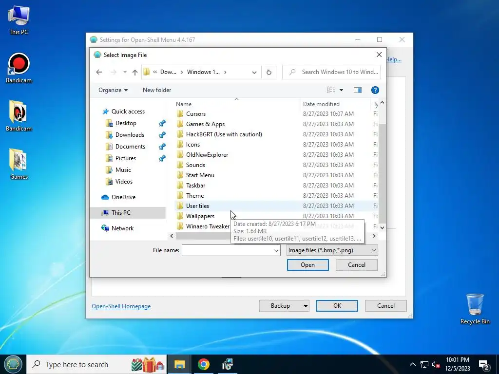Click Open in file dialog
Viewport: 499px width, 374px height.
[x=307, y=265]
